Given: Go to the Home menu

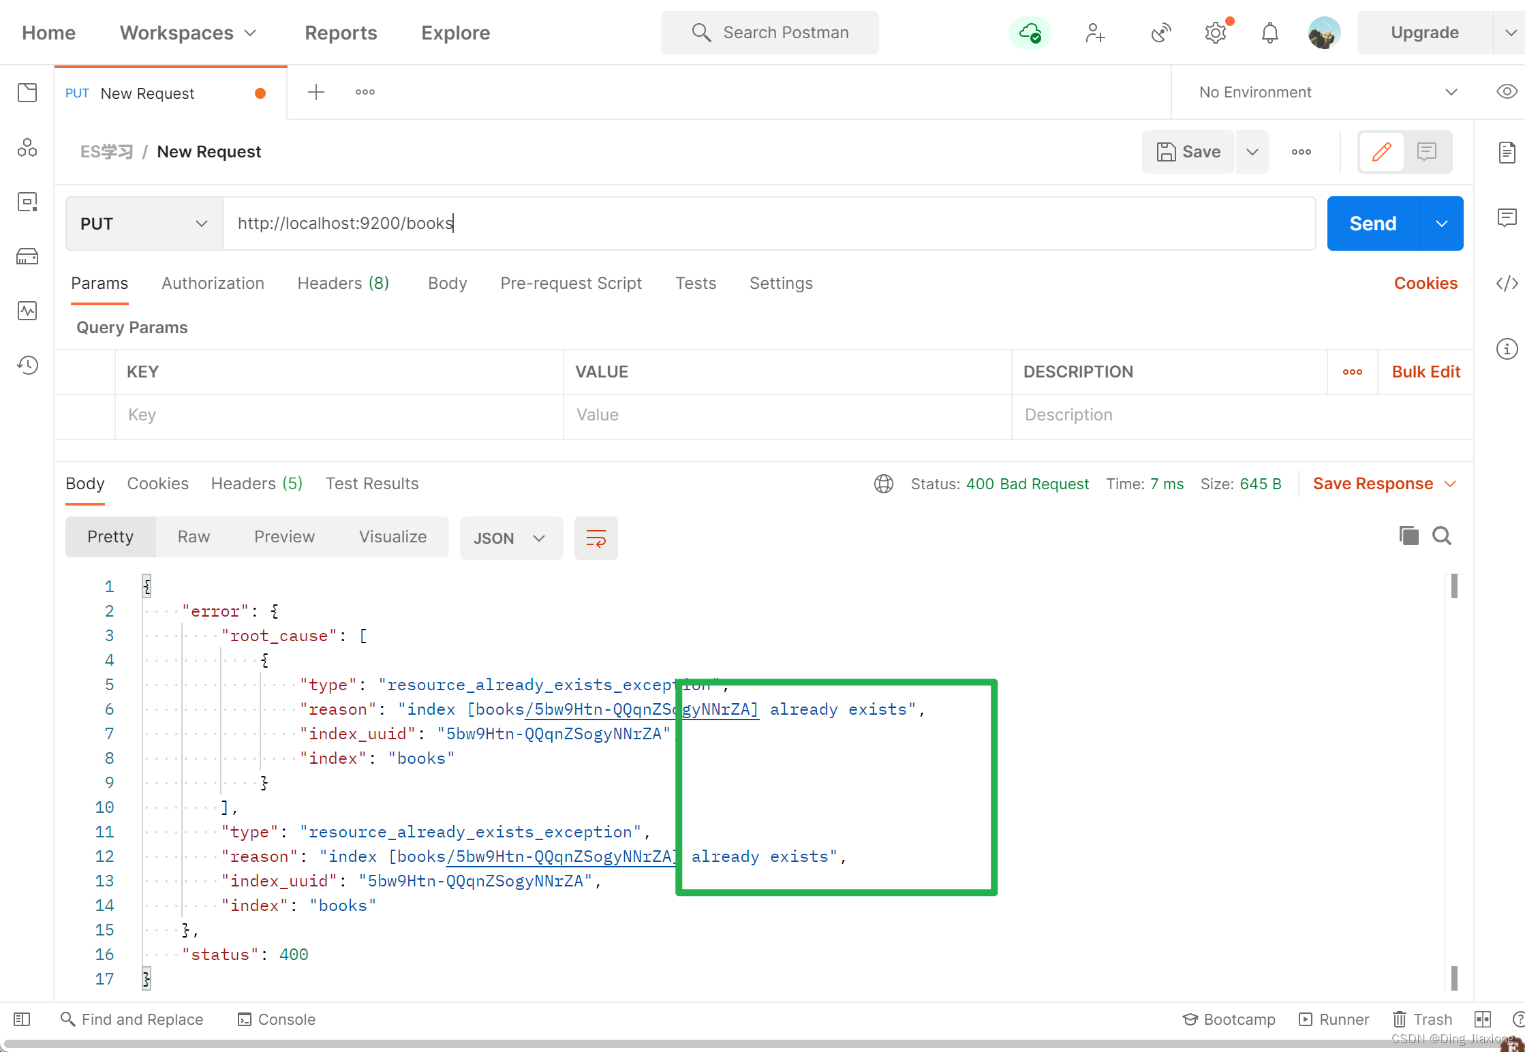Looking at the screenshot, I should [x=48, y=33].
